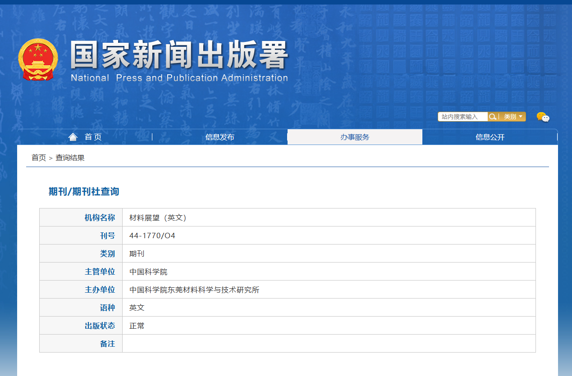Click the 期刊 category value
The height and width of the screenshot is (376, 572).
pyautogui.click(x=137, y=254)
